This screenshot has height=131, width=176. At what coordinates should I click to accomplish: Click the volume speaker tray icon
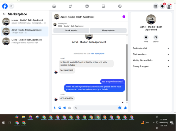(x=157, y=128)
